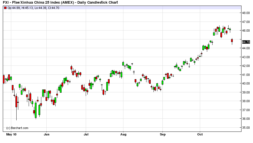Click the last red candlestick near 44.70
The height and width of the screenshot is (143, 253).
232,41
